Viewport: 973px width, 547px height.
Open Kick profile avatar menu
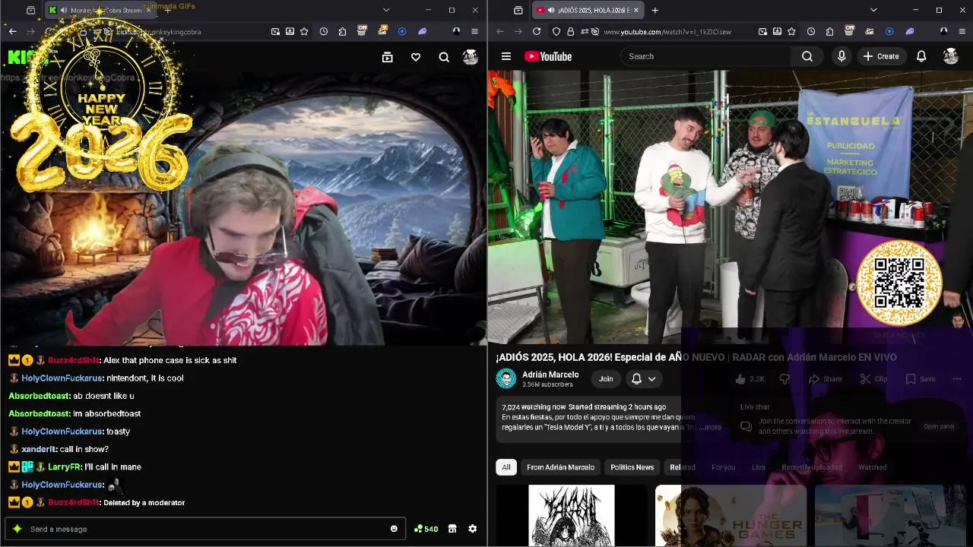point(471,57)
